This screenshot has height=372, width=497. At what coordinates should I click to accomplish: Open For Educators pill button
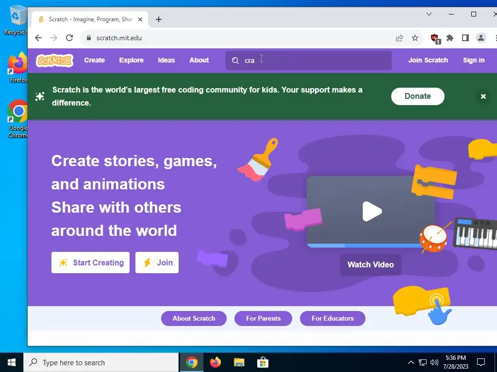(x=332, y=318)
